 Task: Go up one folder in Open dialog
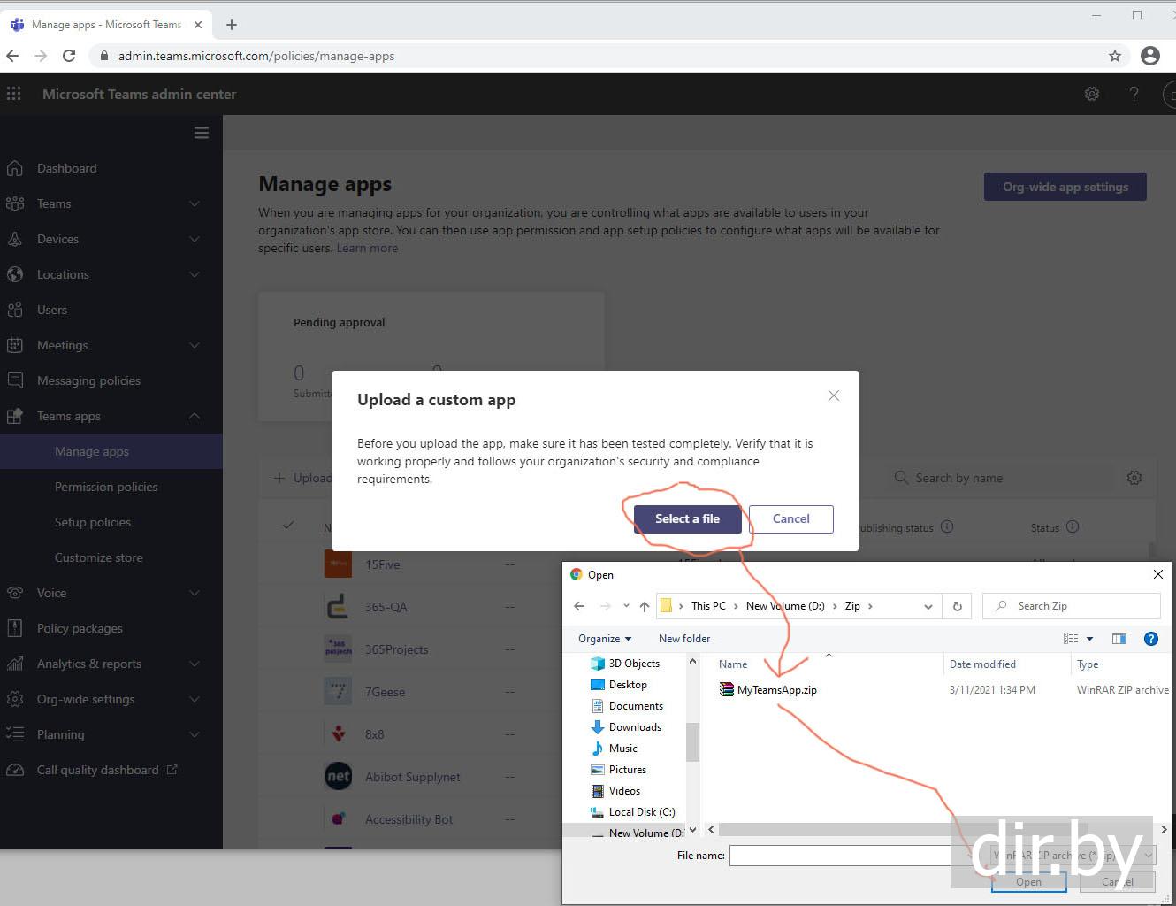click(x=645, y=606)
